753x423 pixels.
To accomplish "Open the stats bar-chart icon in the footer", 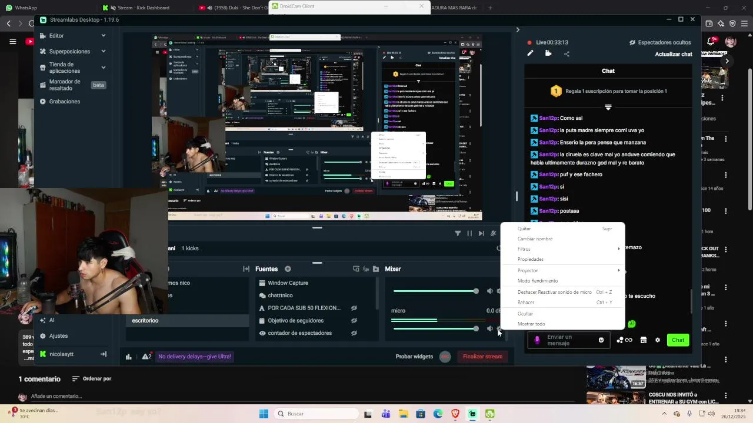I will click(128, 357).
